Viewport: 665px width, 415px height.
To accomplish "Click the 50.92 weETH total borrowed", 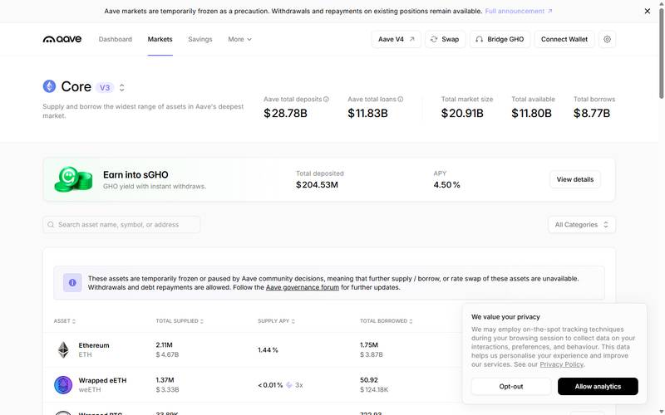I will click(369, 380).
